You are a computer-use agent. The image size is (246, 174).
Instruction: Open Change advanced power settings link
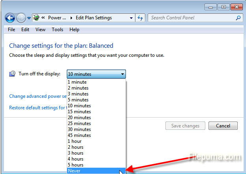(38, 96)
